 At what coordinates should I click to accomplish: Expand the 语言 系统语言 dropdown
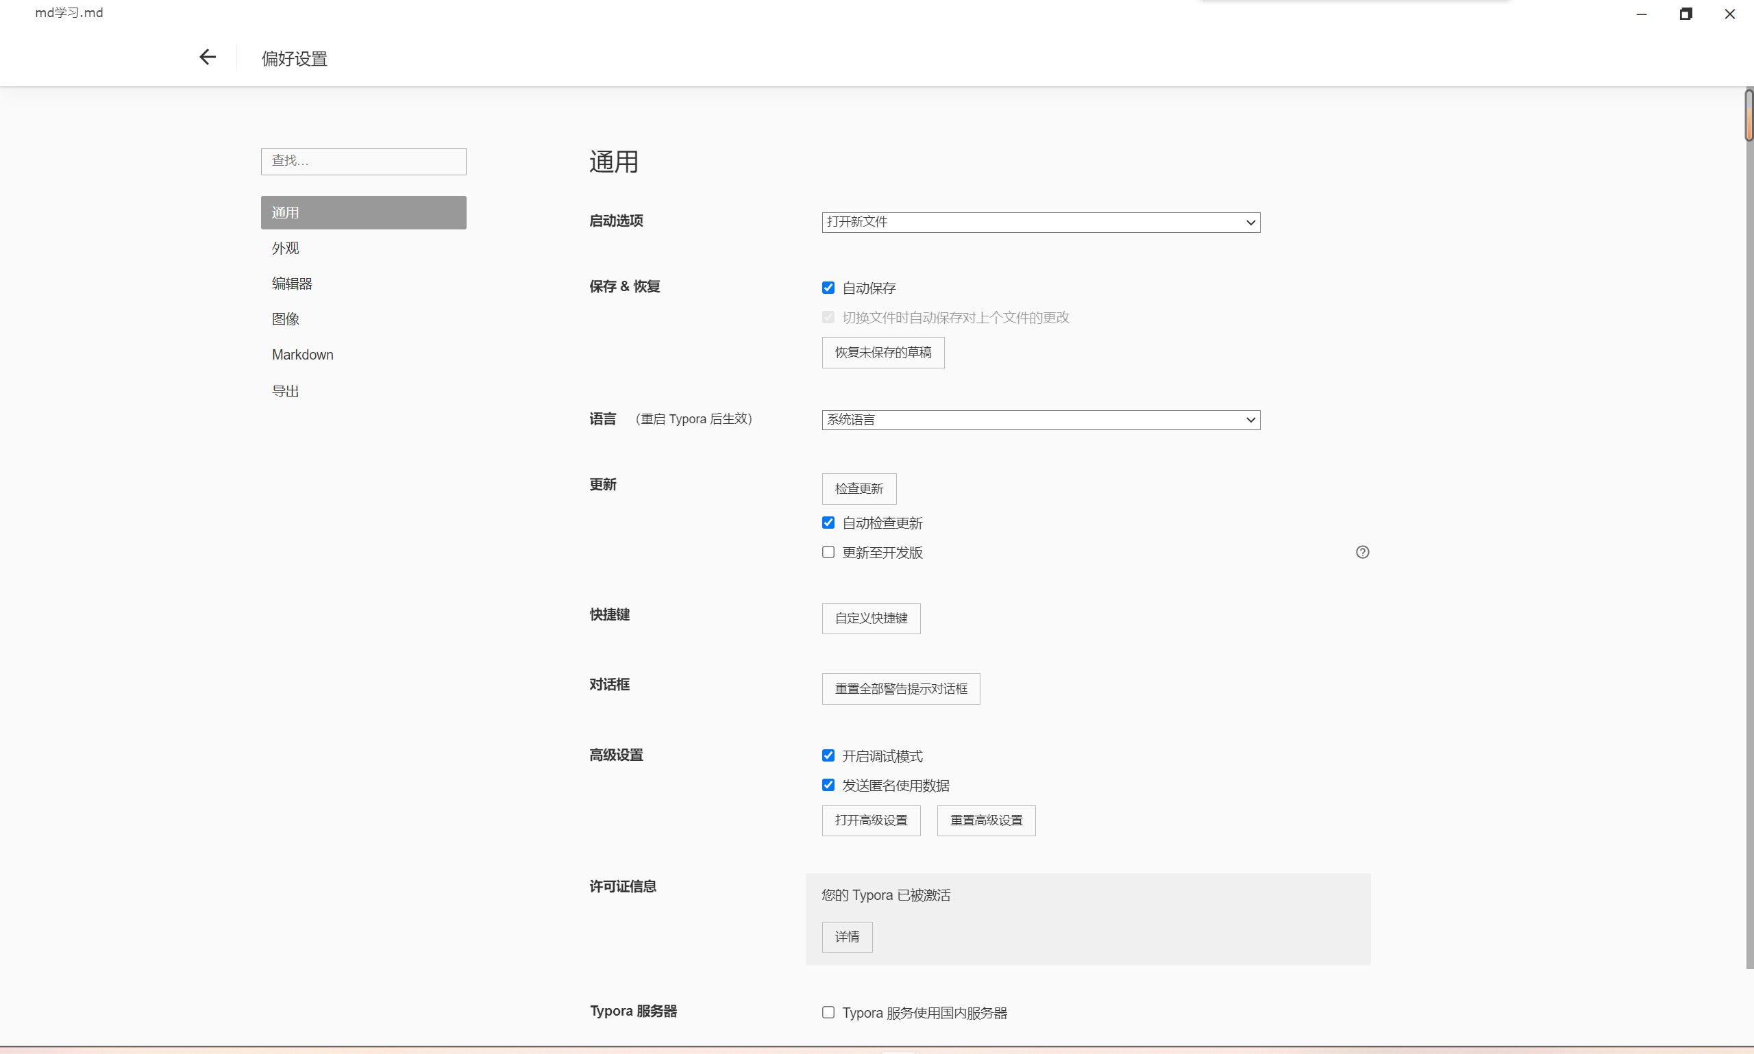click(1040, 420)
